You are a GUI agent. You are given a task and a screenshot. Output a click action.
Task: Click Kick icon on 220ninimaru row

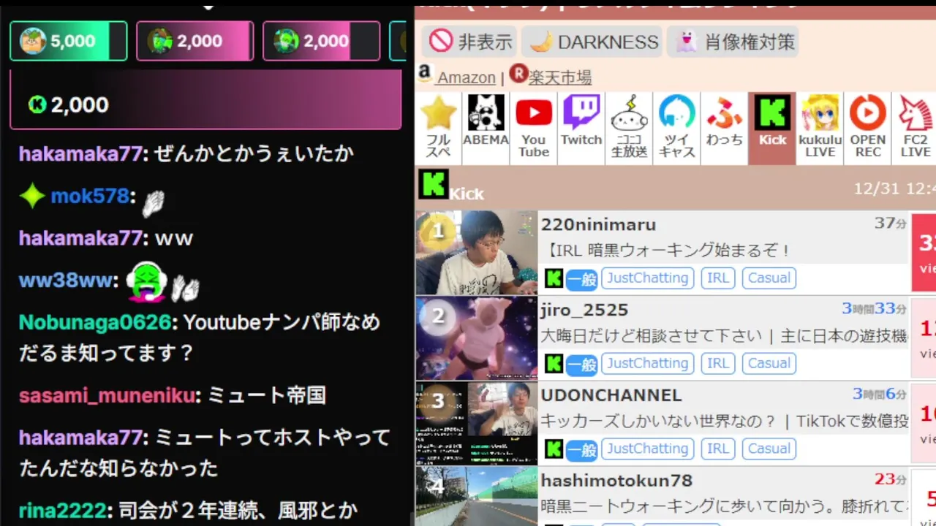(554, 278)
